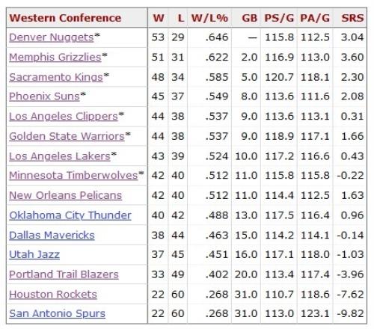Screen dimensions: 374x329
Task: Click the Minnesota Timberwolves link
Action: (x=73, y=175)
